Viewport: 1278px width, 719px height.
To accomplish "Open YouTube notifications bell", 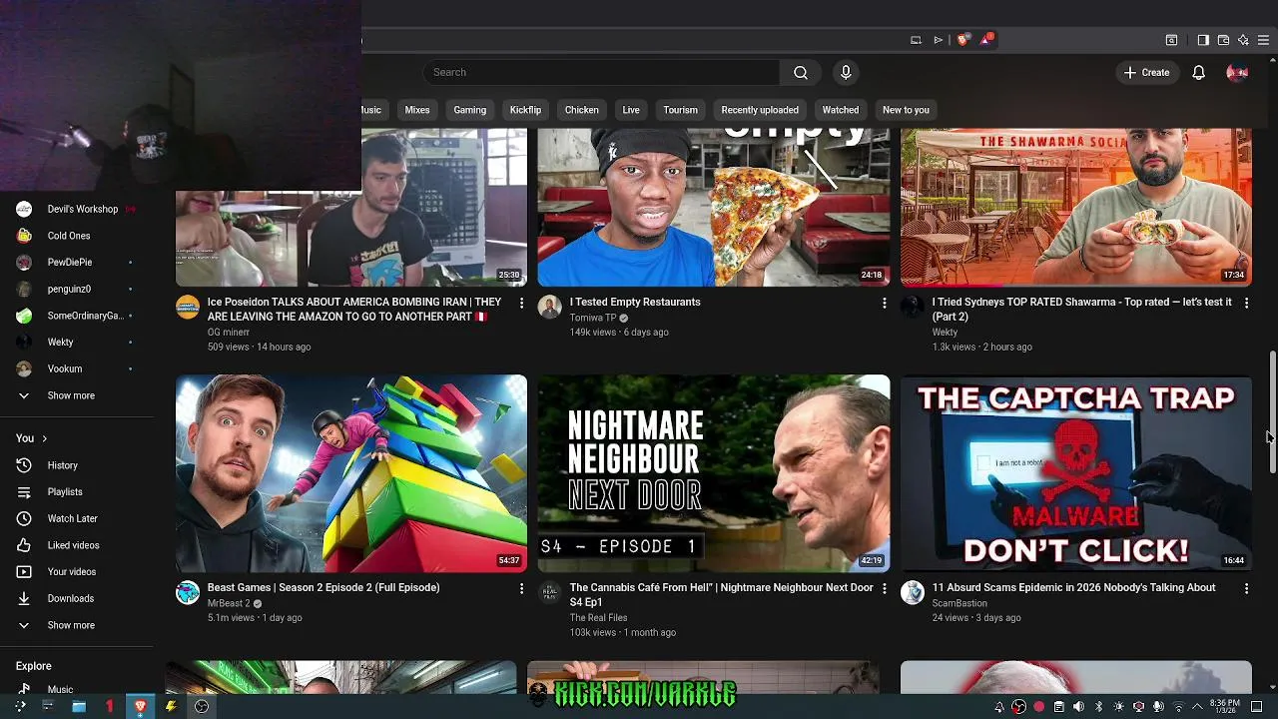I will [x=1198, y=72].
